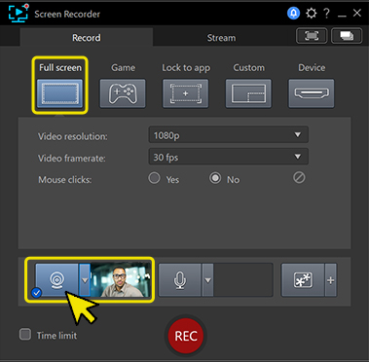Image resolution: width=369 pixels, height=362 pixels.
Task: Select the Lock to app mode icon
Action: (x=186, y=93)
